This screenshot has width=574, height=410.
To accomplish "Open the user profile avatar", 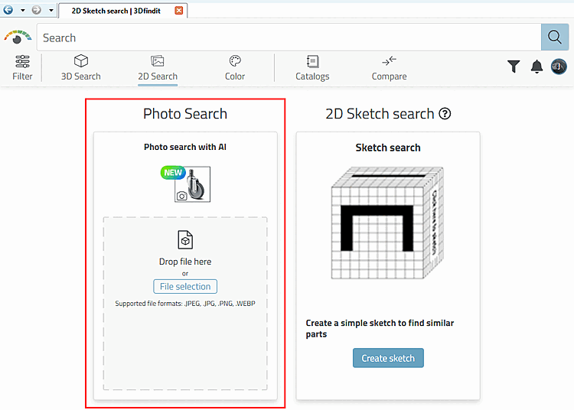I will pyautogui.click(x=559, y=67).
